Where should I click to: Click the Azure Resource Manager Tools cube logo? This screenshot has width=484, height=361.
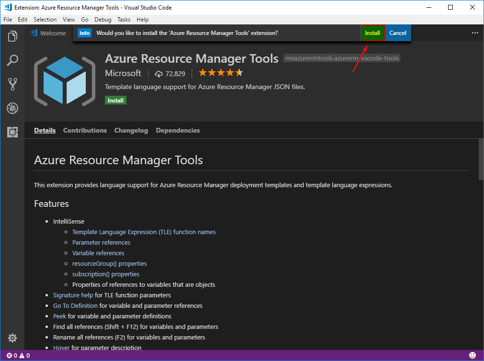pos(65,81)
